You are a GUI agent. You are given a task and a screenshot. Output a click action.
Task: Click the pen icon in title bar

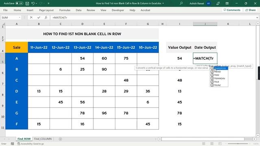pyautogui.click(x=218, y=3)
